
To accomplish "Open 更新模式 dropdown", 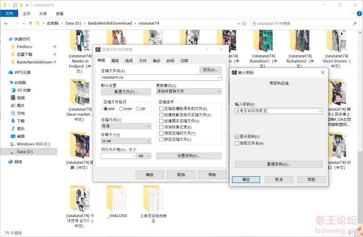I will tap(189, 92).
